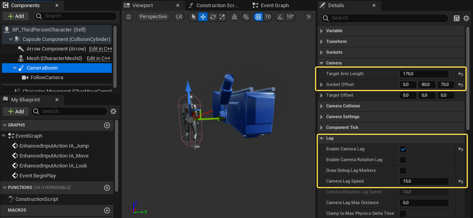This screenshot has height=218, width=473.
Task: Expand hidden viewport toolbar items chevron
Action: [x=308, y=17]
